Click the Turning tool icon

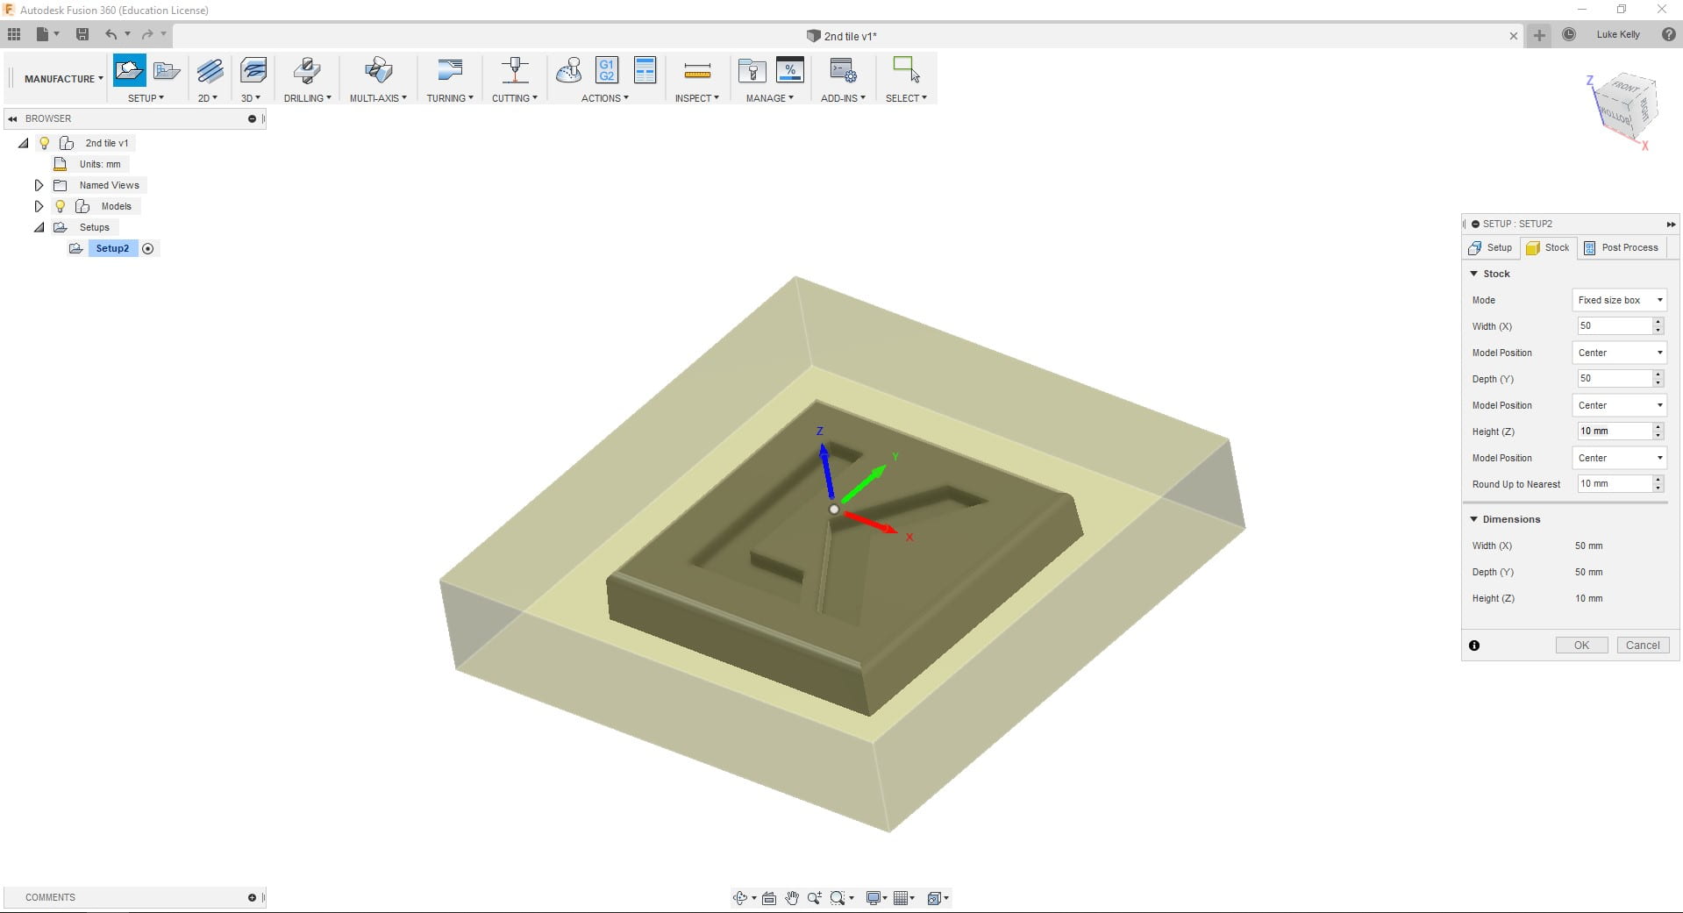pos(449,70)
